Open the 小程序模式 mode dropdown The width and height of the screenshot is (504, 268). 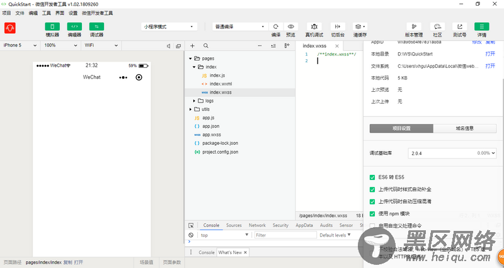click(169, 26)
